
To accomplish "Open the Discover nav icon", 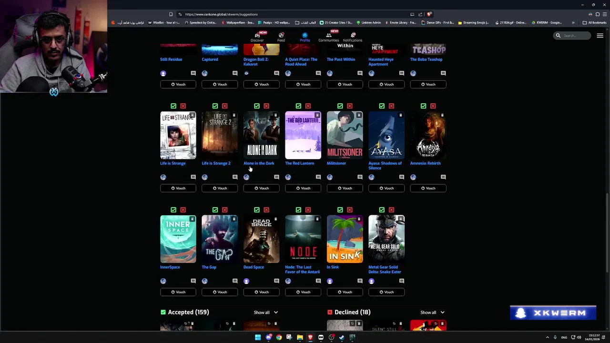I will point(257,37).
